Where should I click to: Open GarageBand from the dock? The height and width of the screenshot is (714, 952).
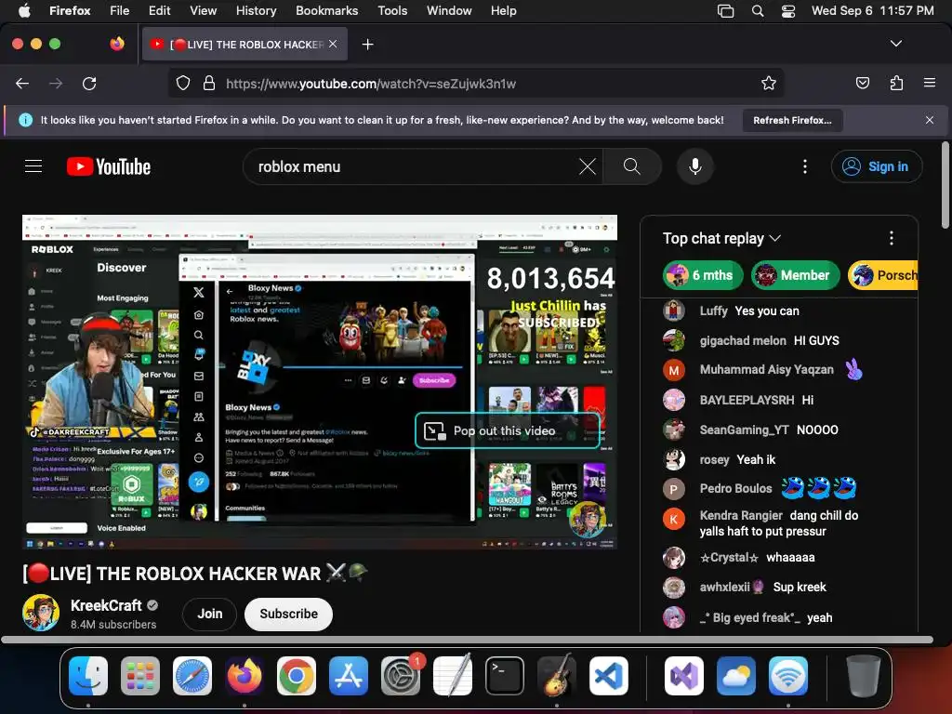click(557, 676)
